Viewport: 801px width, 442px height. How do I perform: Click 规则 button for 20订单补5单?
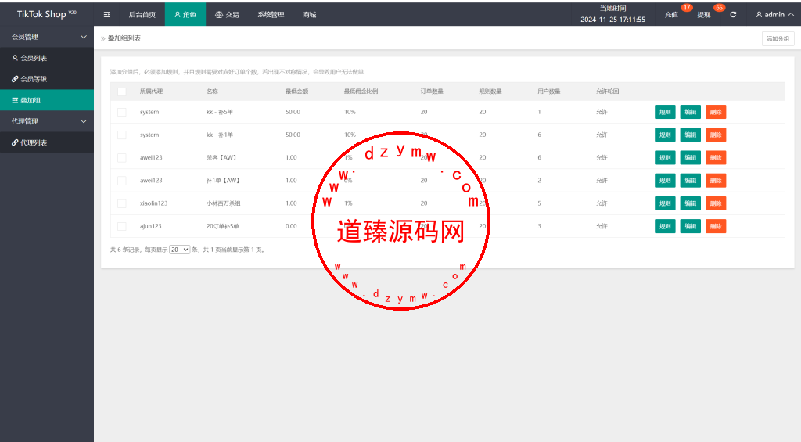665,226
